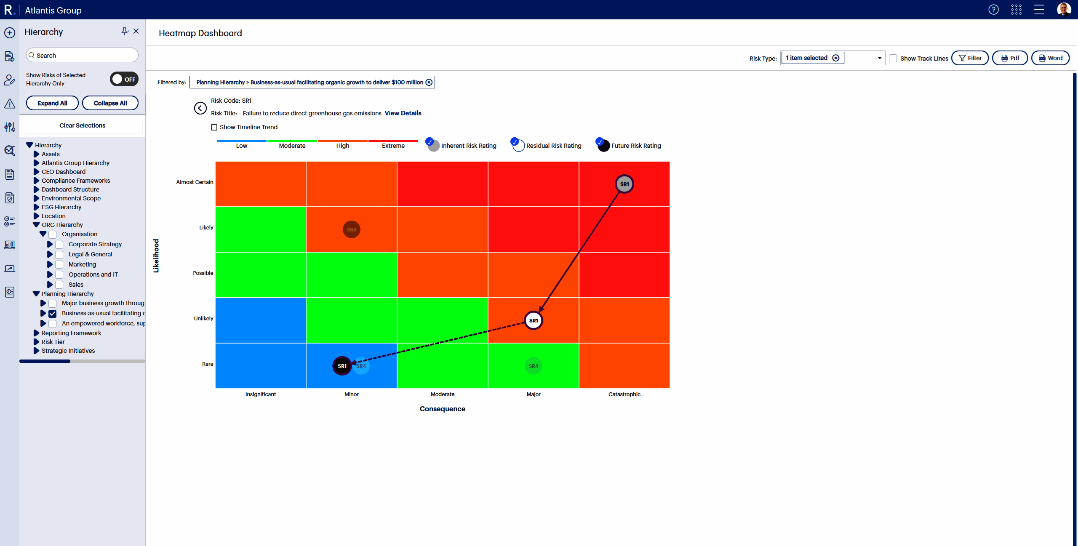Enable Show Track Lines checkbox
This screenshot has width=1078, height=546.
[893, 59]
